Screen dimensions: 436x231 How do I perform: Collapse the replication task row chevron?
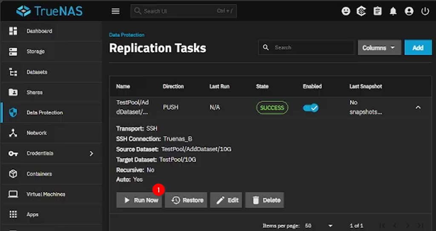418,108
